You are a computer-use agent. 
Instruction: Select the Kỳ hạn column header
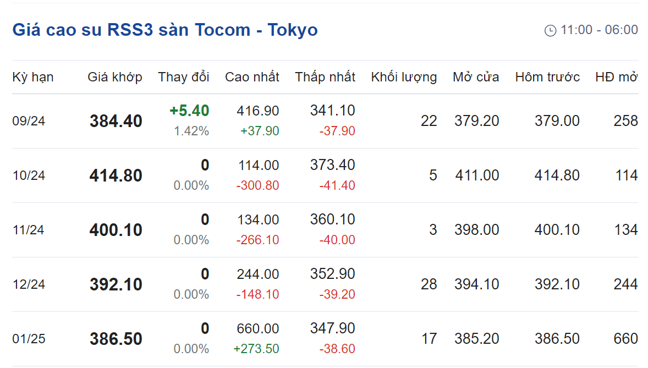click(x=33, y=77)
